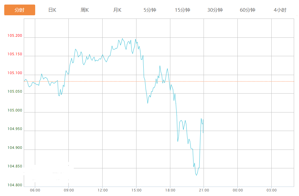299x196 pixels.
Task: Click the 18:00 time axis label
Action: coord(170,190)
